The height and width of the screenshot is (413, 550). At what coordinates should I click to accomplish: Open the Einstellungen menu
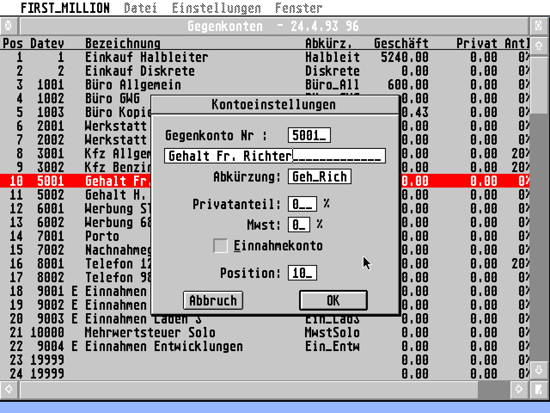coord(217,7)
